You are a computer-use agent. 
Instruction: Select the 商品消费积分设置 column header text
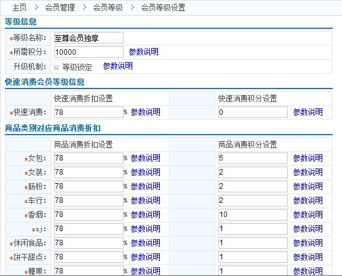[x=247, y=144]
